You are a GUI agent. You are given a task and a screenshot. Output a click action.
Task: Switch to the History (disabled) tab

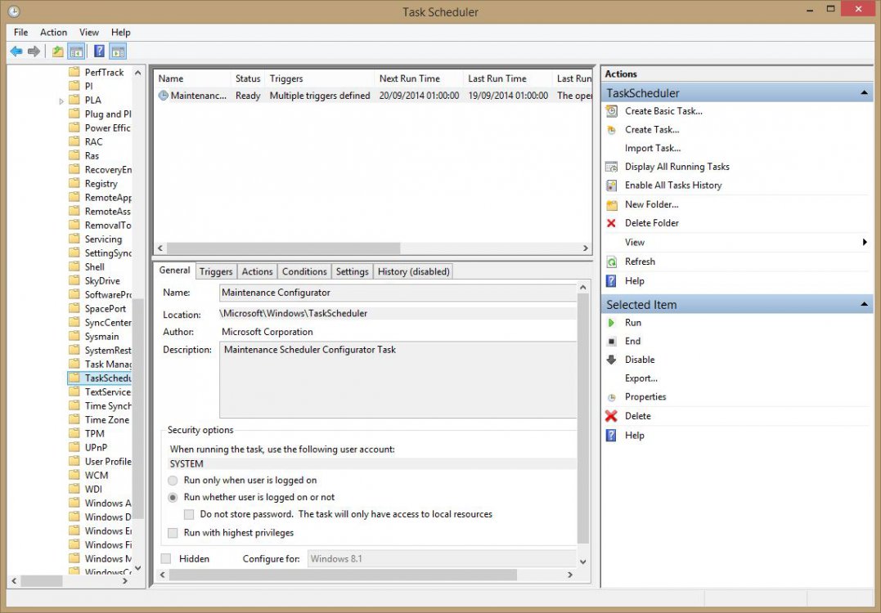(x=414, y=271)
